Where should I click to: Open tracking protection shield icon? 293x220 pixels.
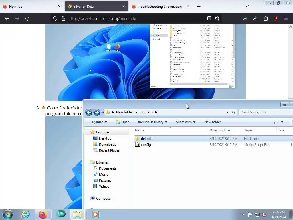pos(55,18)
